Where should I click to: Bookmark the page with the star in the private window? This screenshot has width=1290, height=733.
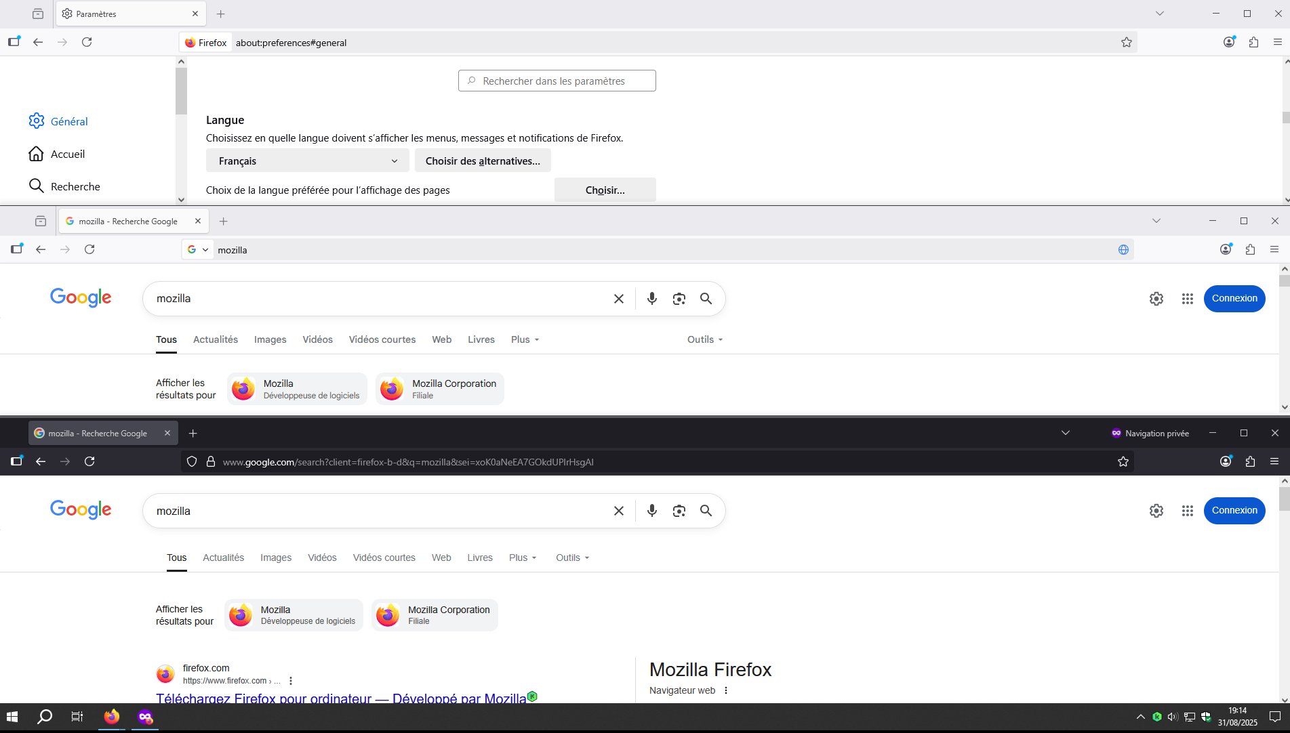(1123, 461)
